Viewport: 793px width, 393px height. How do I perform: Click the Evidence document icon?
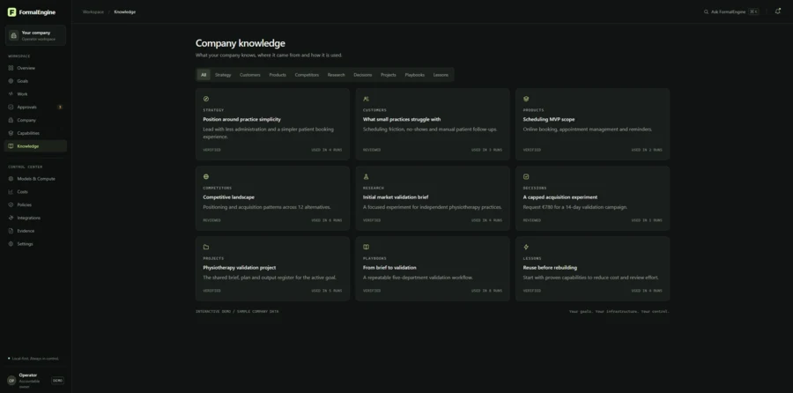point(11,231)
